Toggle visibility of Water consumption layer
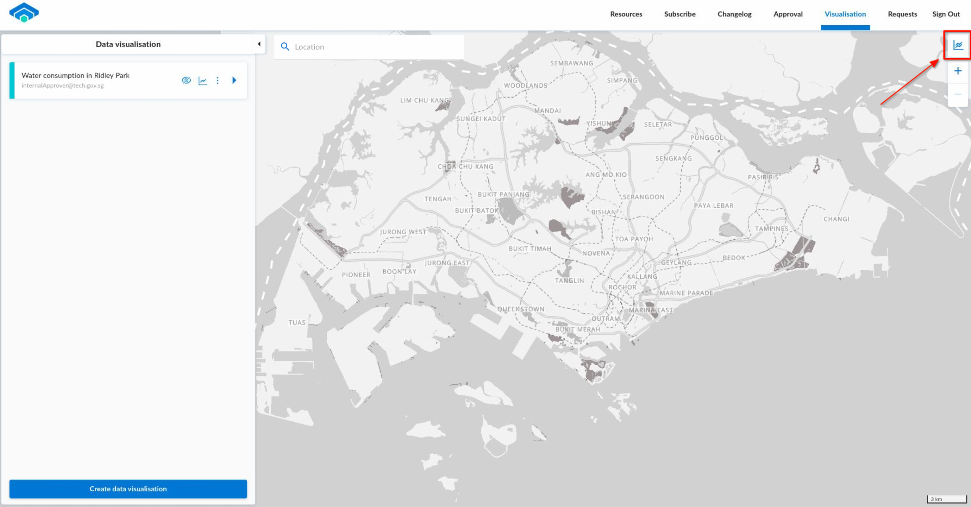The width and height of the screenshot is (971, 507). tap(186, 80)
